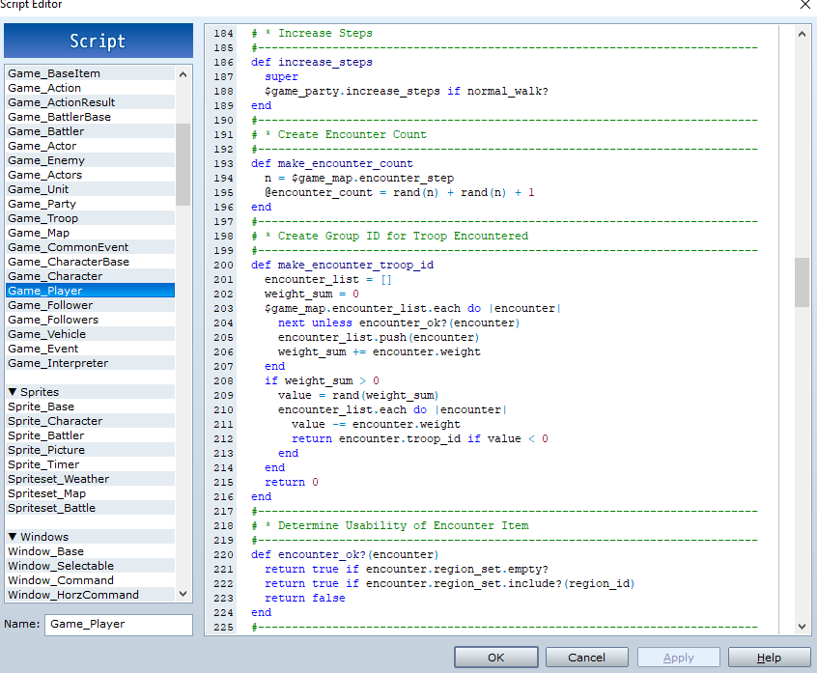This screenshot has height=673, width=817.
Task: Select the Game_Vehicle script
Action: (x=91, y=334)
